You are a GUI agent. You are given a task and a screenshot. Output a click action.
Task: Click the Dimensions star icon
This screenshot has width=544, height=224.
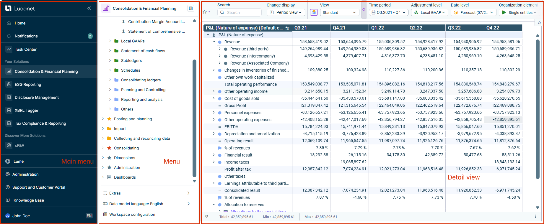click(x=109, y=158)
